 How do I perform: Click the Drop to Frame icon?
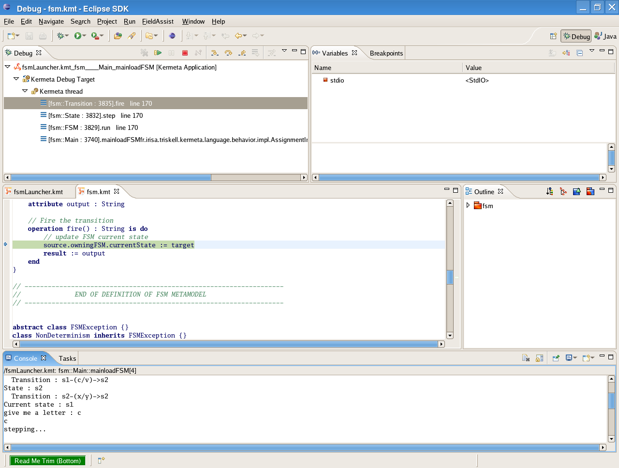(255, 53)
